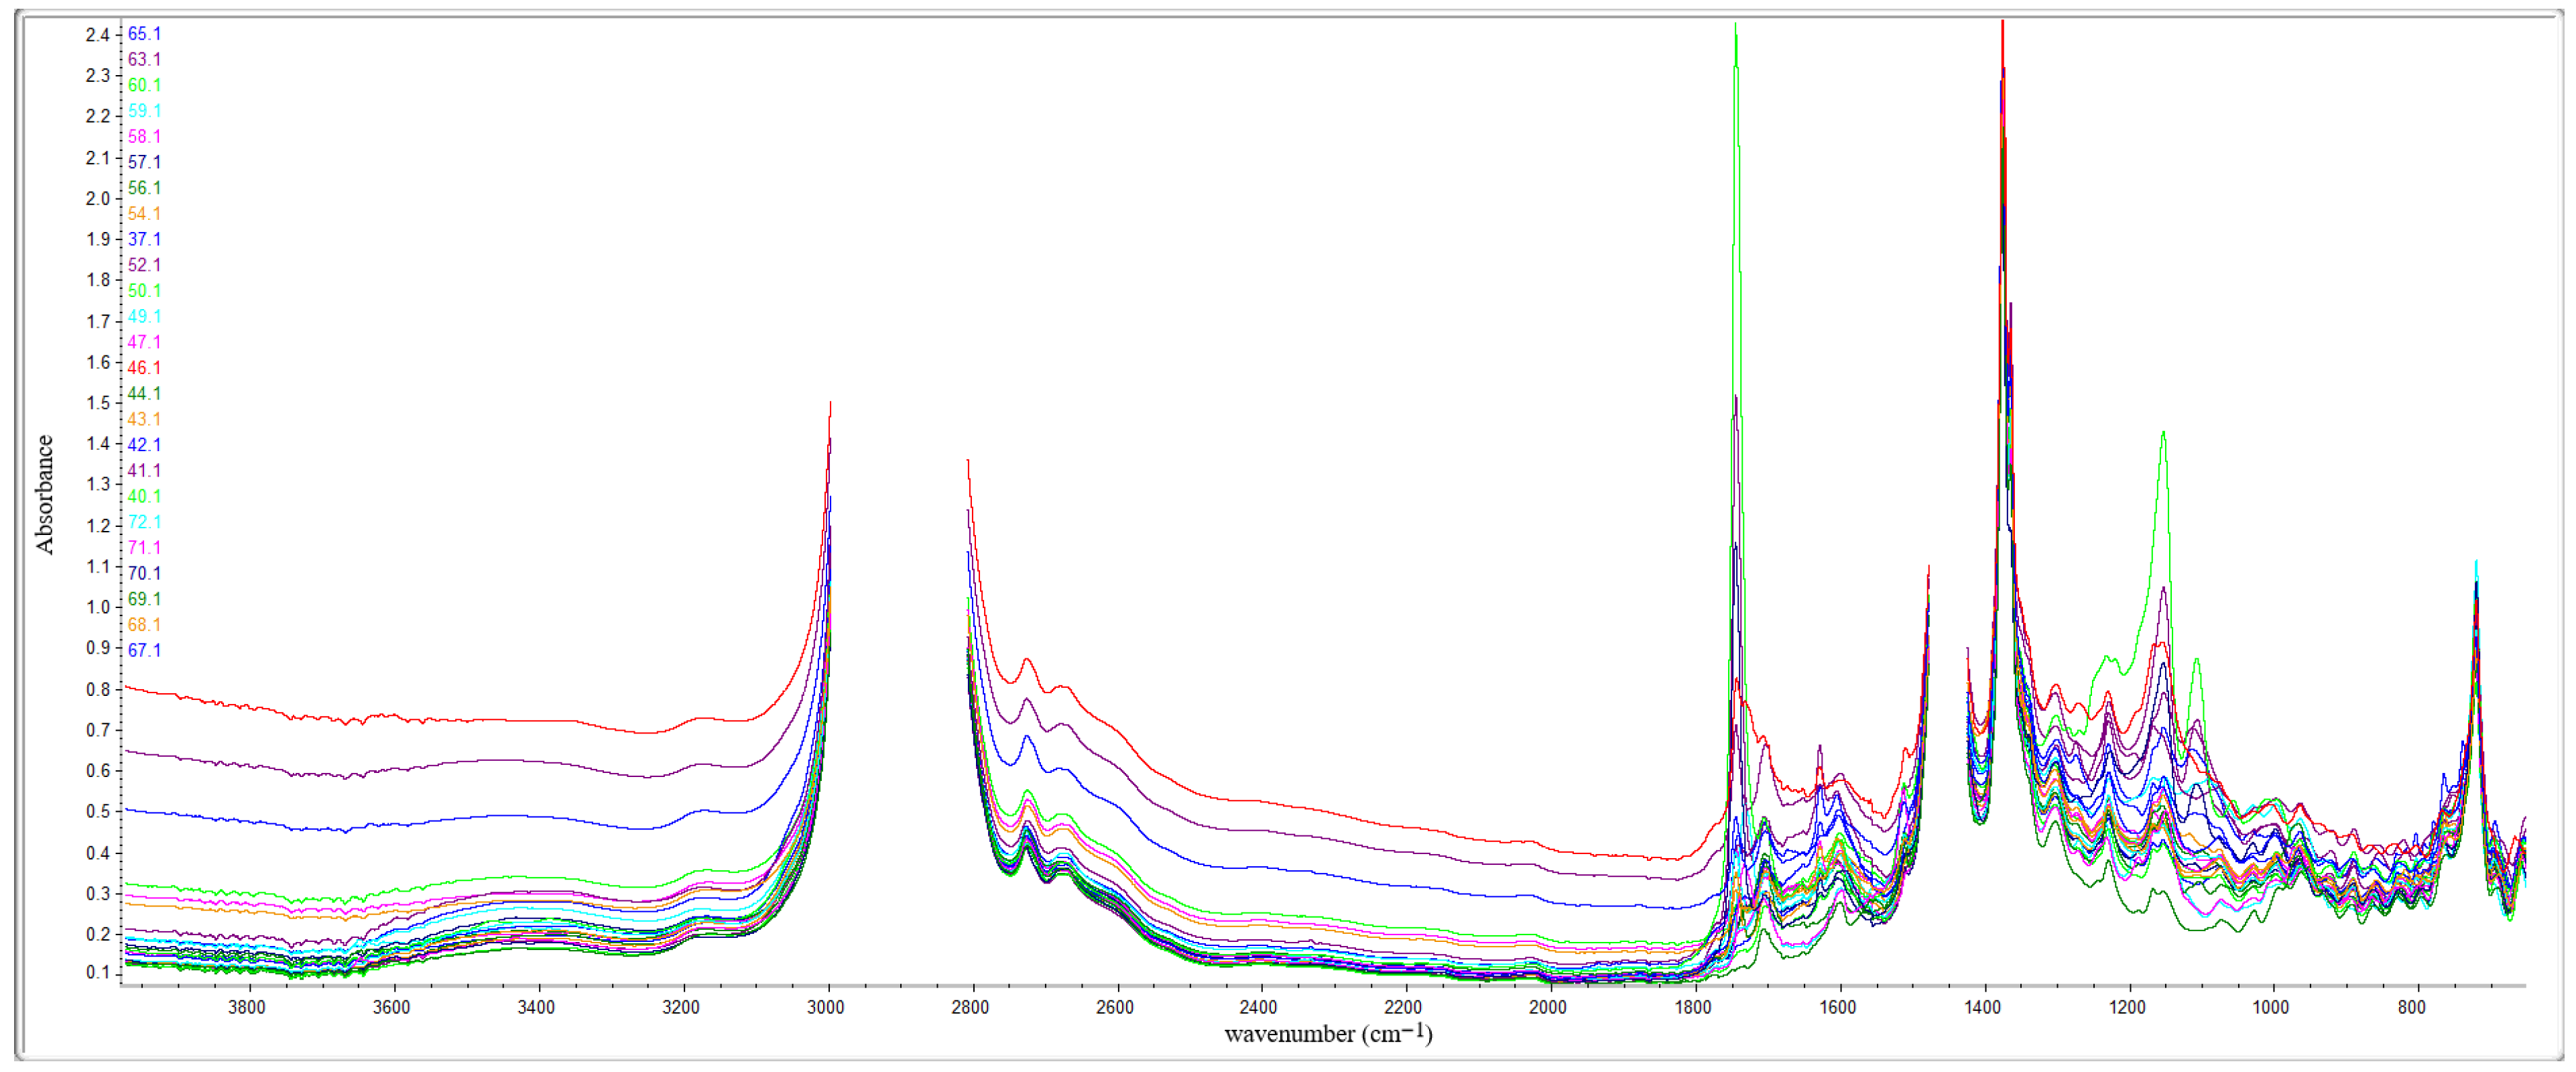Click the 67.1 legend entry

(144, 650)
